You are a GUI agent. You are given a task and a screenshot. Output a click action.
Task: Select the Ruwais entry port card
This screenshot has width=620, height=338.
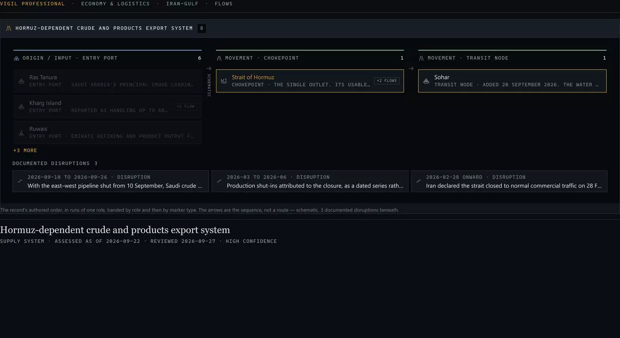(108, 132)
